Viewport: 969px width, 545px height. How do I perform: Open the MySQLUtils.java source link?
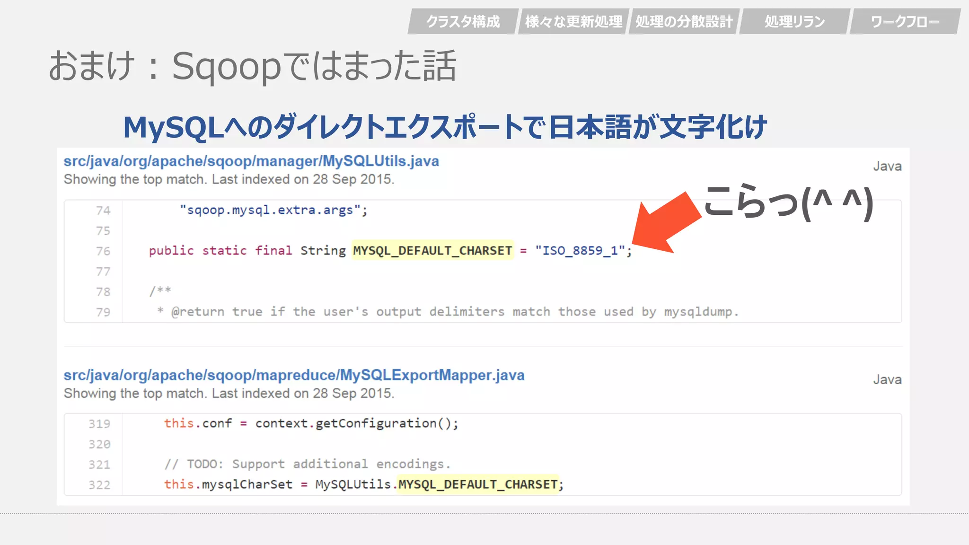click(x=251, y=161)
